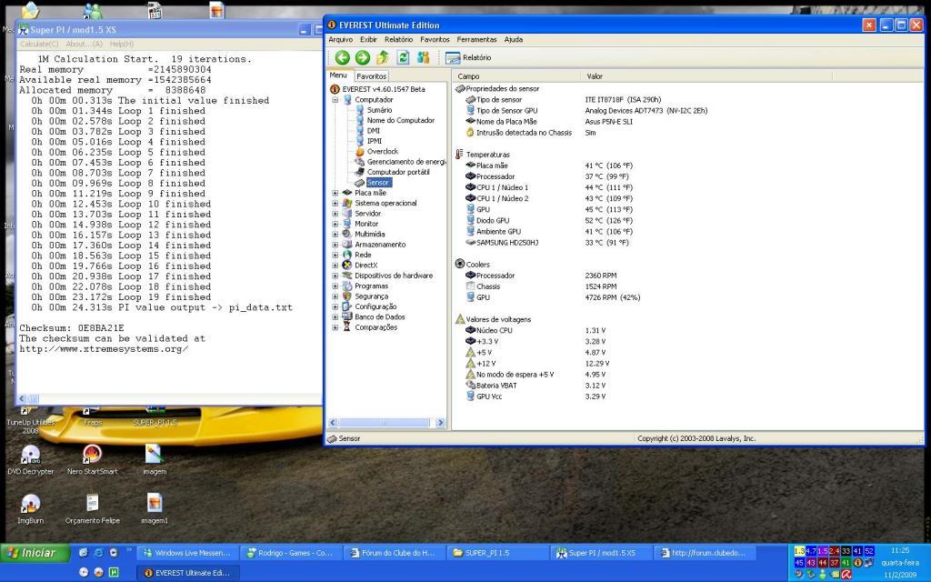Refresh the EVEREST sensor page
Screen dimensions: 931x582
(x=403, y=57)
